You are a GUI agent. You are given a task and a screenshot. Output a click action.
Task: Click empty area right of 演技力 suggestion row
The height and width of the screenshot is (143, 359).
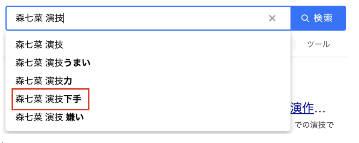(181, 81)
